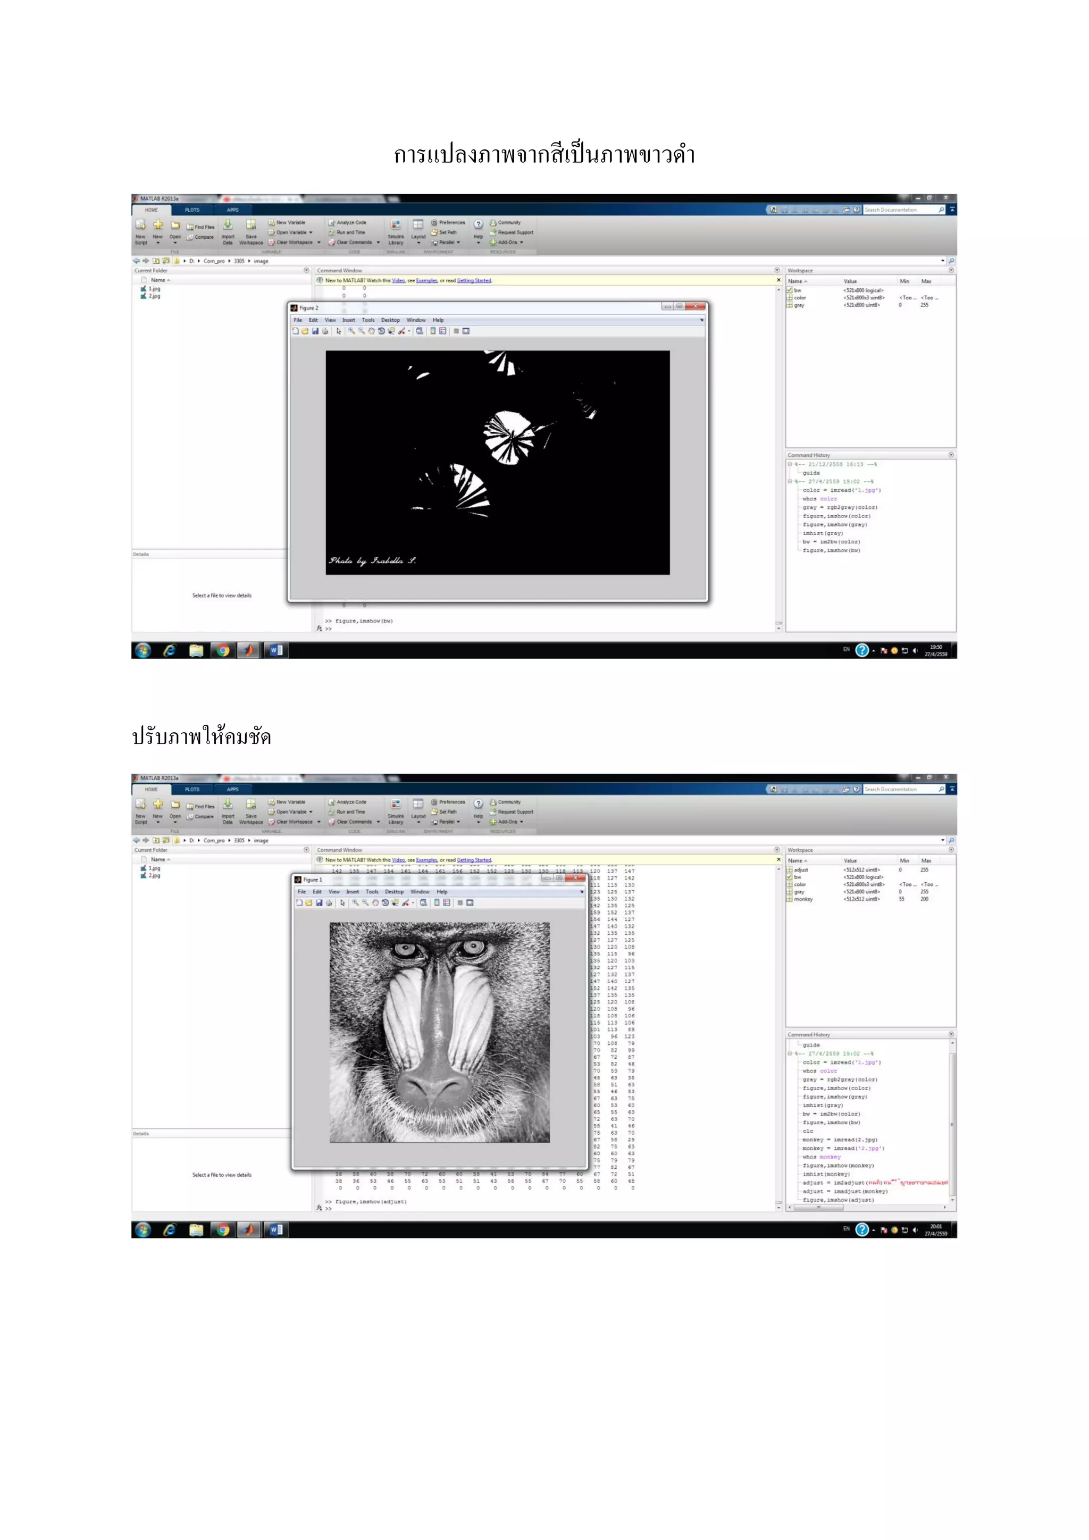Select monkey variable in Workspace panel
Screen dimensions: 1089x1540
(x=803, y=899)
